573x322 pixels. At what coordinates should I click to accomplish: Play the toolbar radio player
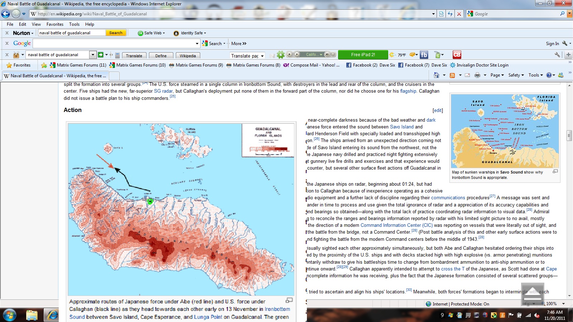[x=297, y=54]
